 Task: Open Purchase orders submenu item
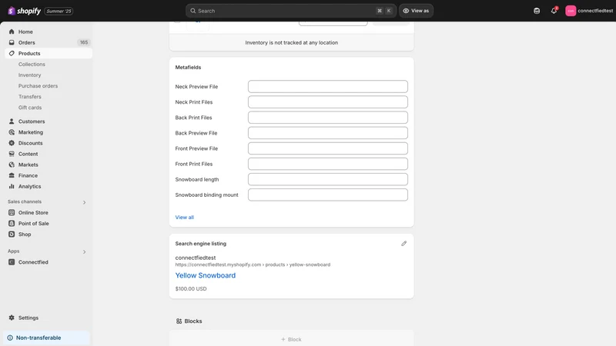pyautogui.click(x=38, y=86)
